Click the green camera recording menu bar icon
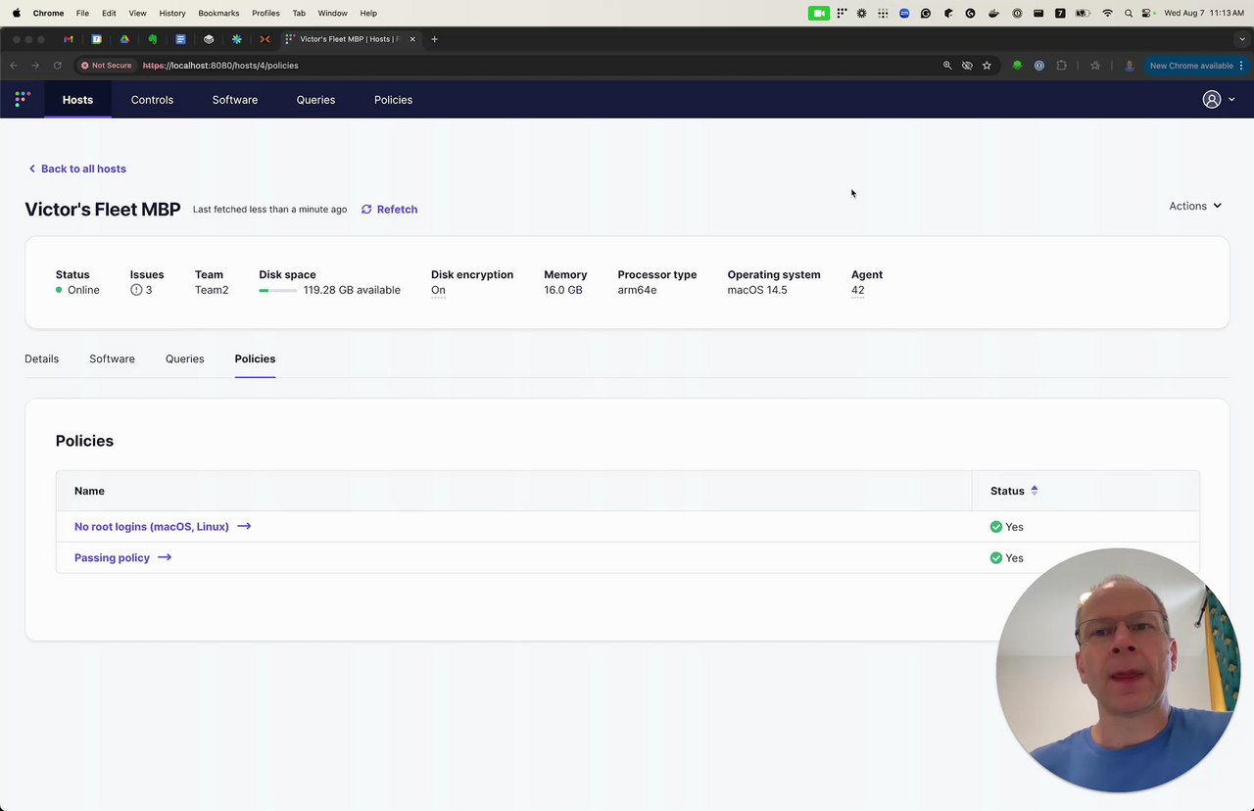Screen dimensions: 1254x811 tap(818, 13)
